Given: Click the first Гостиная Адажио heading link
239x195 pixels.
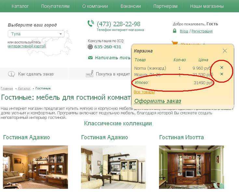Looking at the screenshot, I should pos(27,137).
